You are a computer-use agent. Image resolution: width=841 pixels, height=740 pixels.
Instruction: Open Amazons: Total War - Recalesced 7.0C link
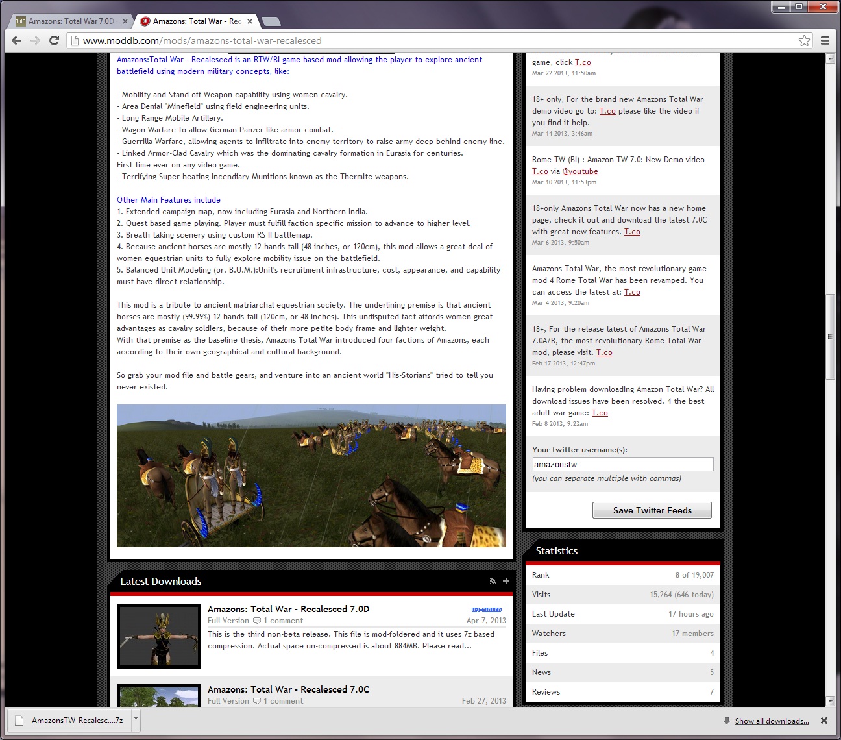(288, 689)
